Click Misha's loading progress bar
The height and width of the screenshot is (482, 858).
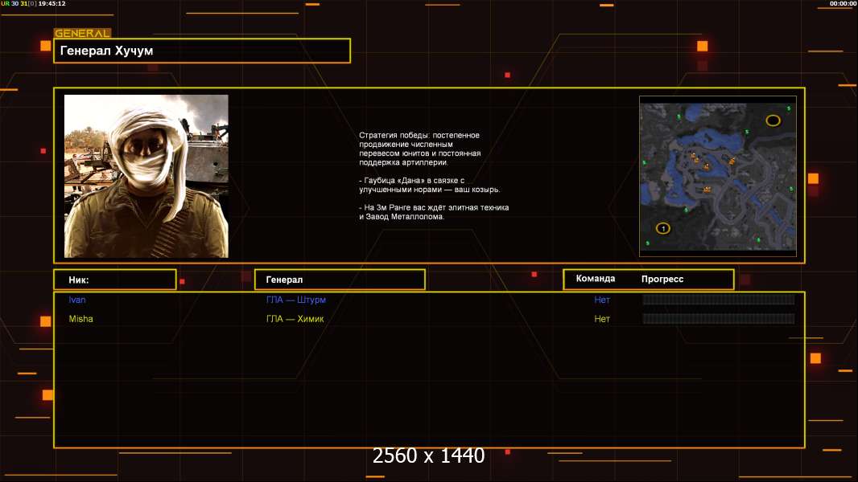point(719,319)
